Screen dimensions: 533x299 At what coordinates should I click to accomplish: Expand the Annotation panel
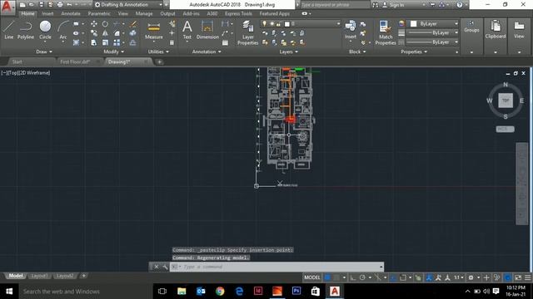[x=207, y=51]
